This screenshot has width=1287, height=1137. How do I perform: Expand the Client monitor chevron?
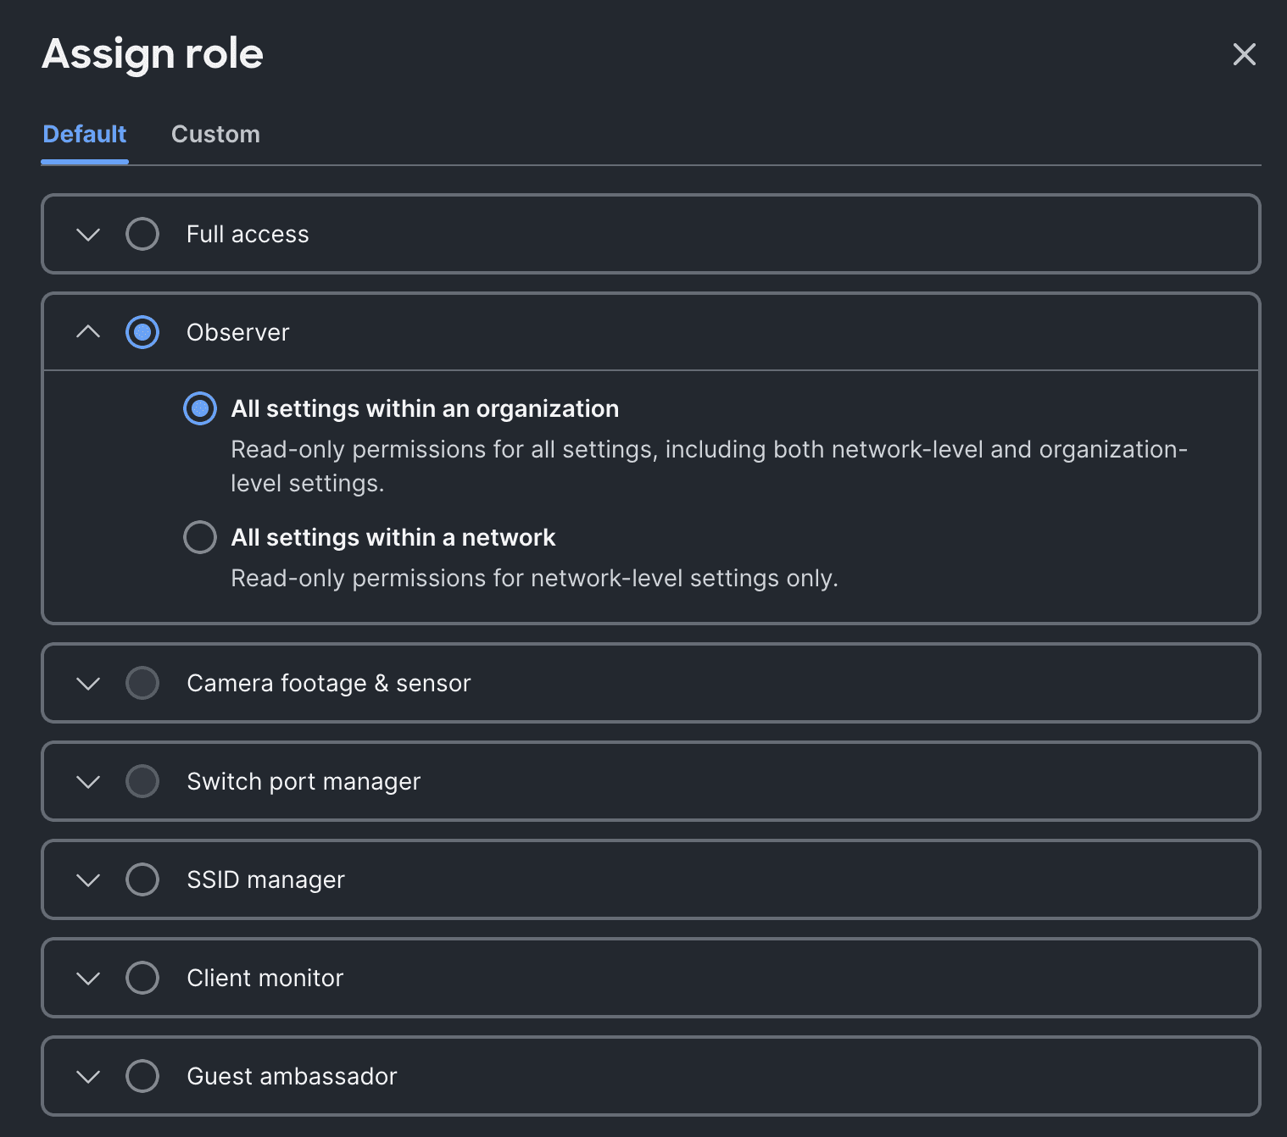[88, 978]
